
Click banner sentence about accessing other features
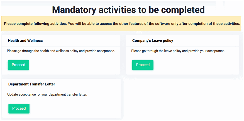point(153,24)
